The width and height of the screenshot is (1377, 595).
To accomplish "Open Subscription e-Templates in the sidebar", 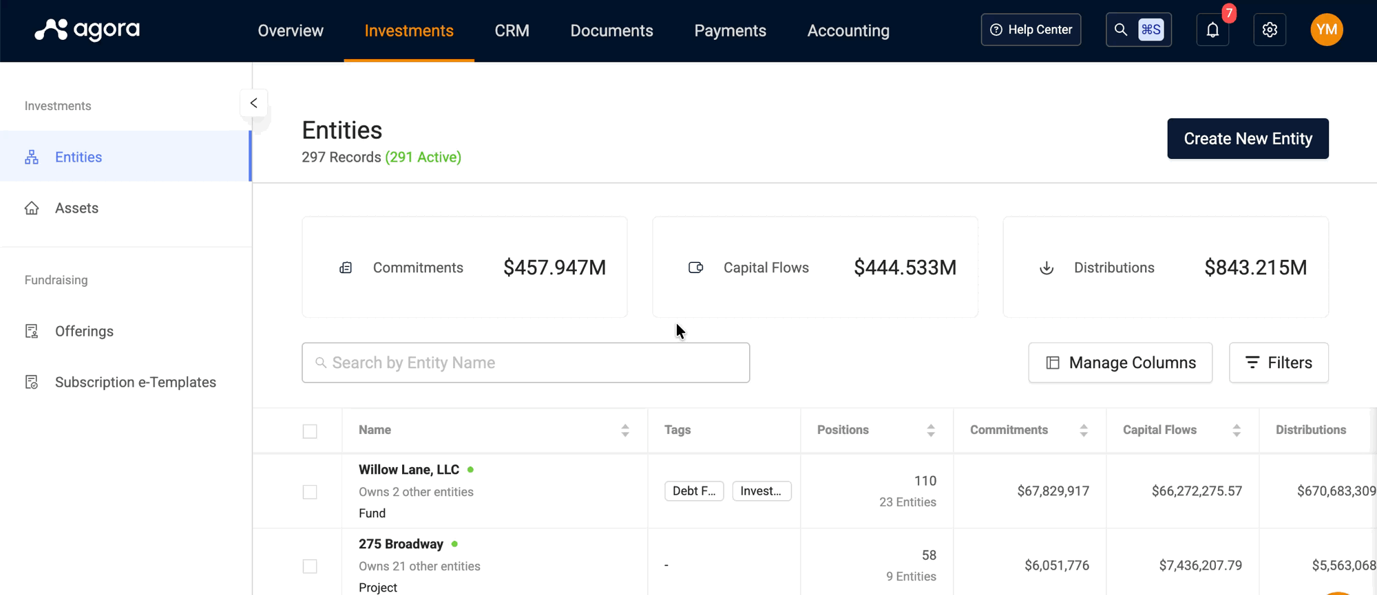I will point(125,382).
